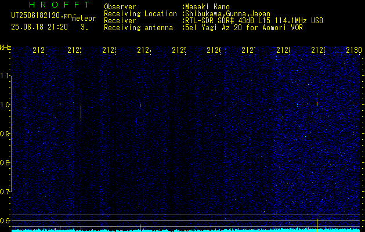Select the observer name Masaki Kano
Image resolution: width=365 pixels, height=232 pixels.
[207, 7]
